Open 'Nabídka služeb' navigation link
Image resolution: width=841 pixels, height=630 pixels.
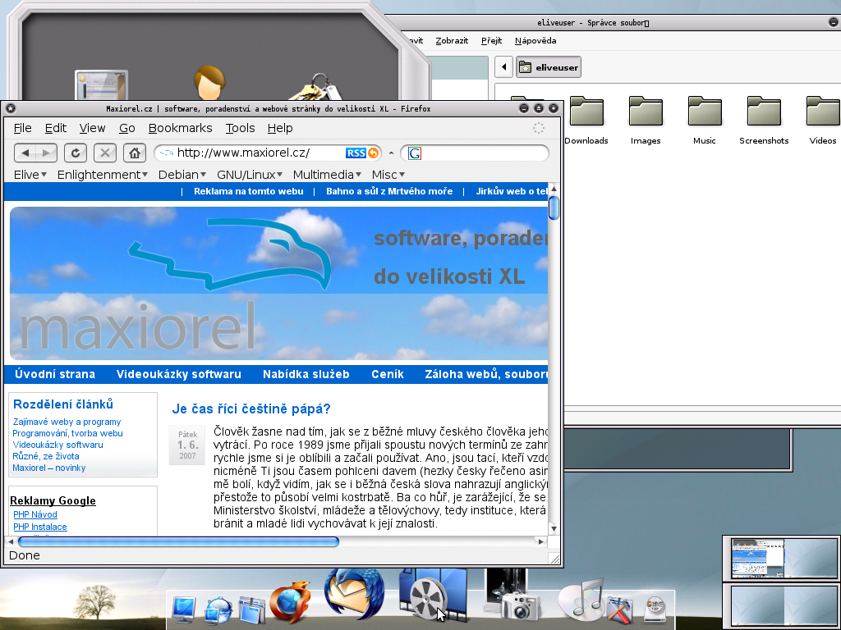coord(306,374)
